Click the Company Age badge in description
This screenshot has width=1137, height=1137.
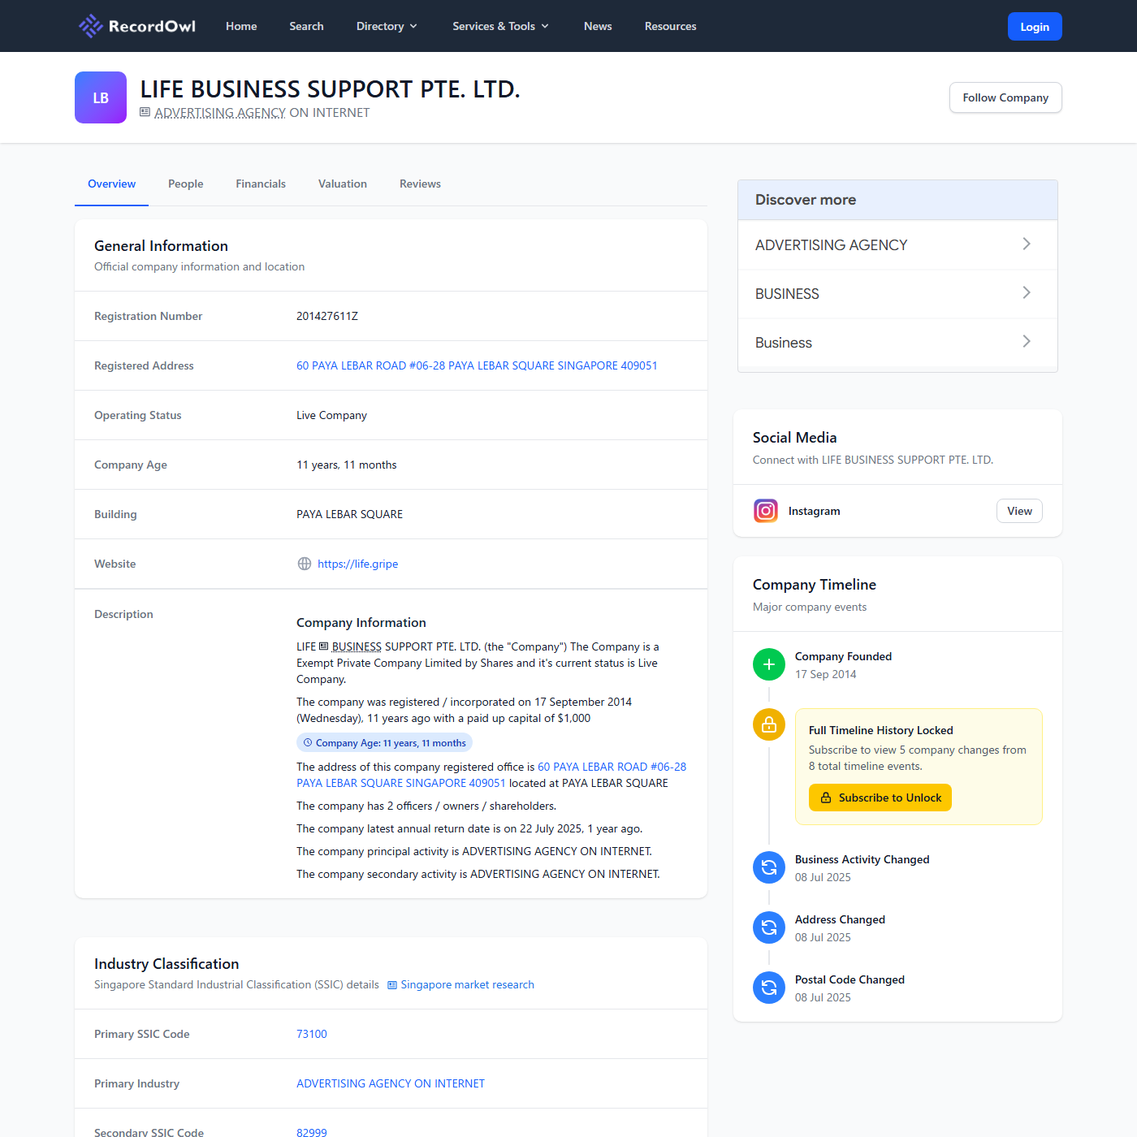tap(384, 742)
